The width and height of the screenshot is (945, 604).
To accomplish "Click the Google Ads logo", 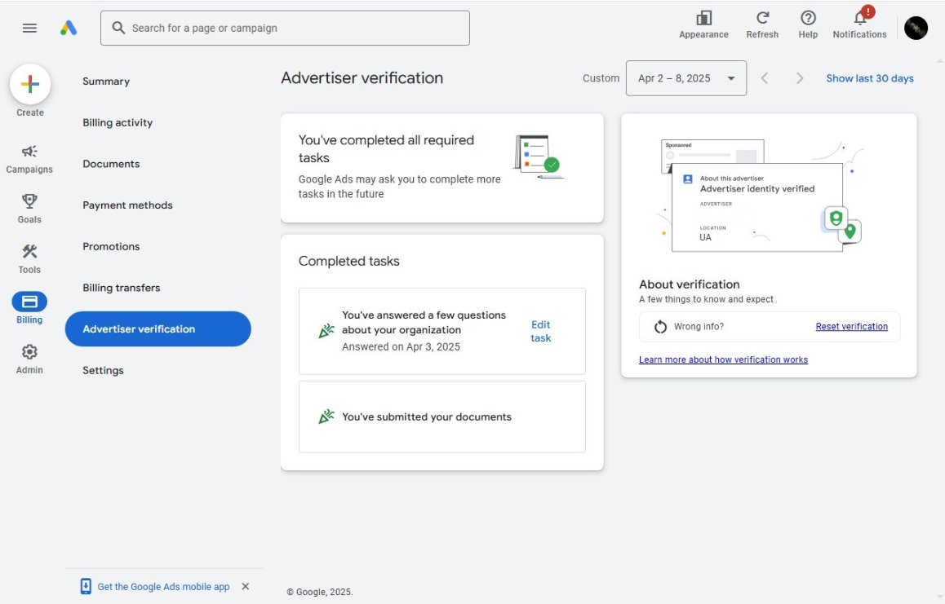I will (x=69, y=28).
